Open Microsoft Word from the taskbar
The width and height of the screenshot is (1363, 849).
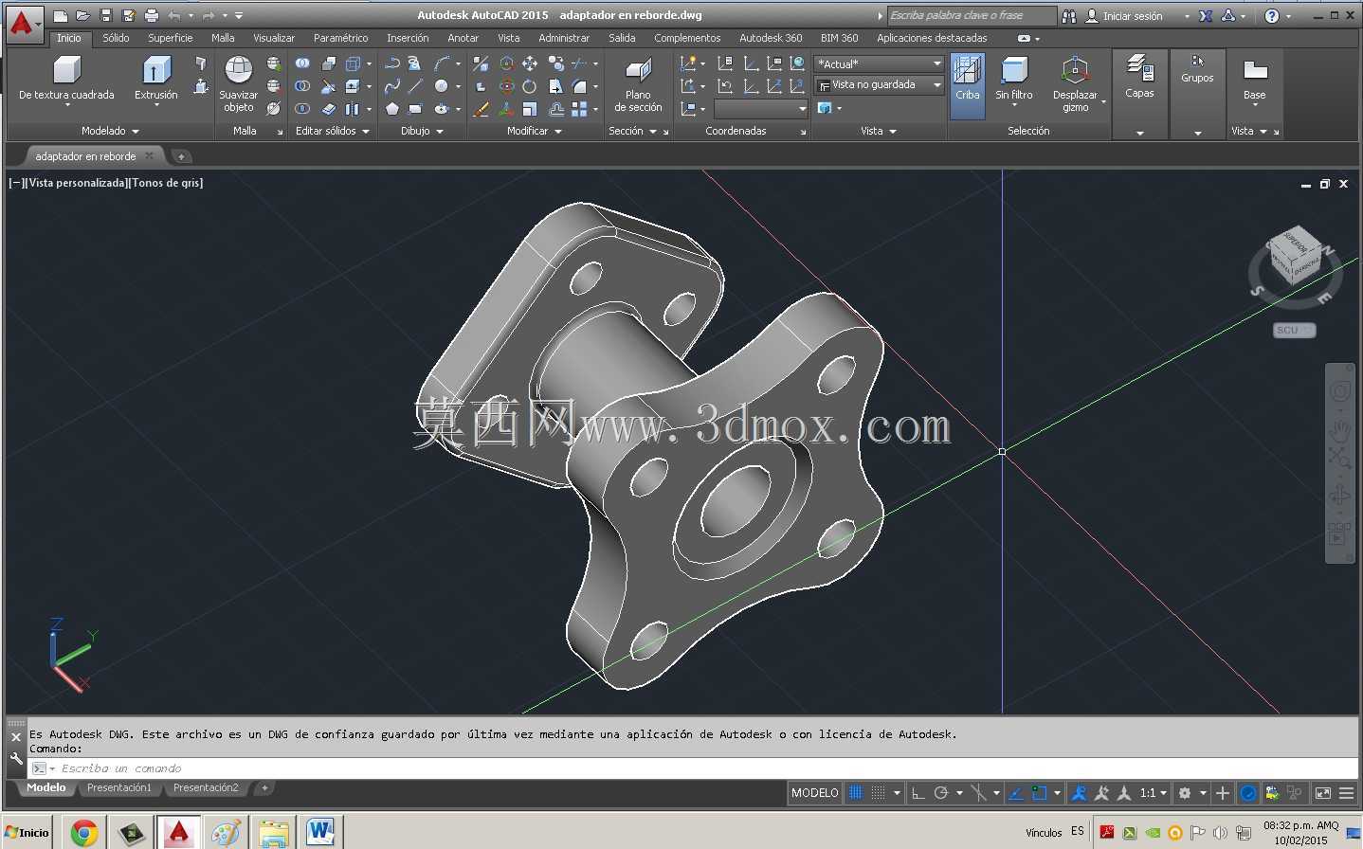click(x=320, y=833)
